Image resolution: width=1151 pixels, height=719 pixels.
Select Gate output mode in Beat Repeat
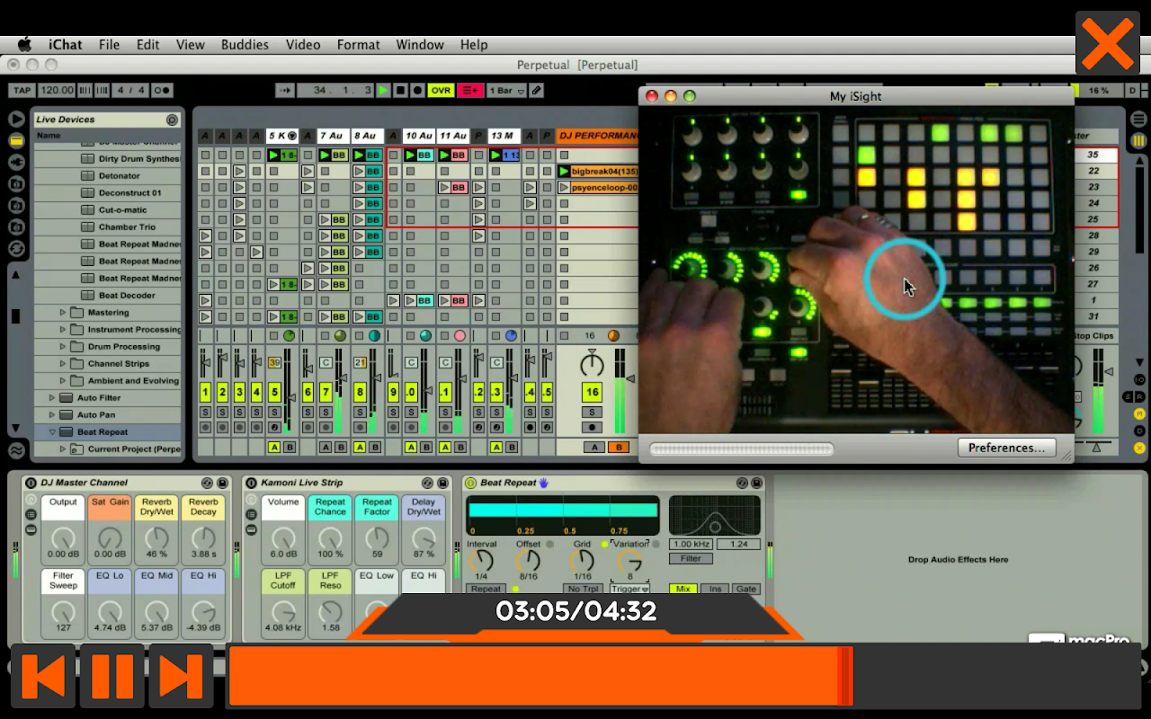coord(746,589)
